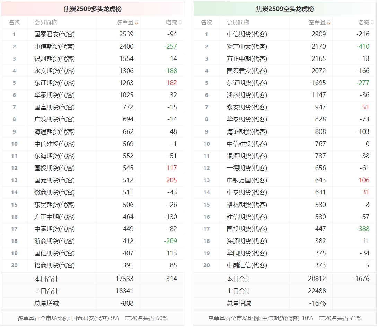Select 东证期货(代客) in long ranking
Viewport: 378px width, 327px height.
54,83
